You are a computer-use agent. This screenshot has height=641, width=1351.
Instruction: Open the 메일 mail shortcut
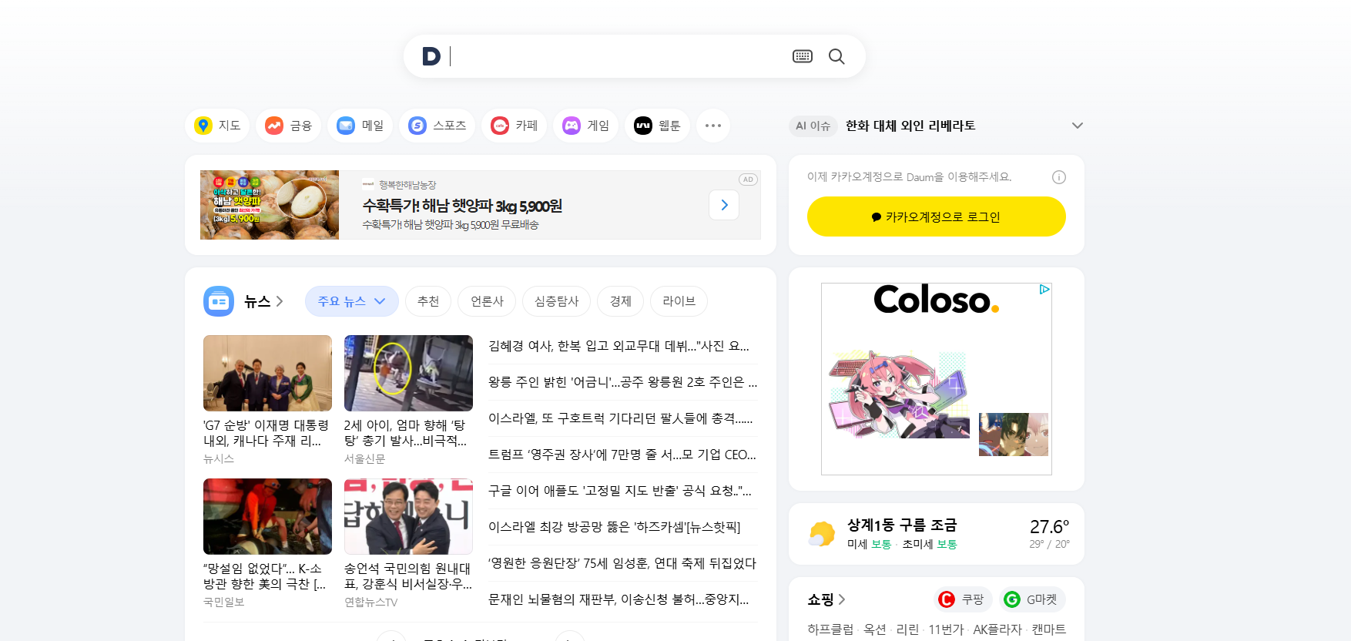point(360,126)
